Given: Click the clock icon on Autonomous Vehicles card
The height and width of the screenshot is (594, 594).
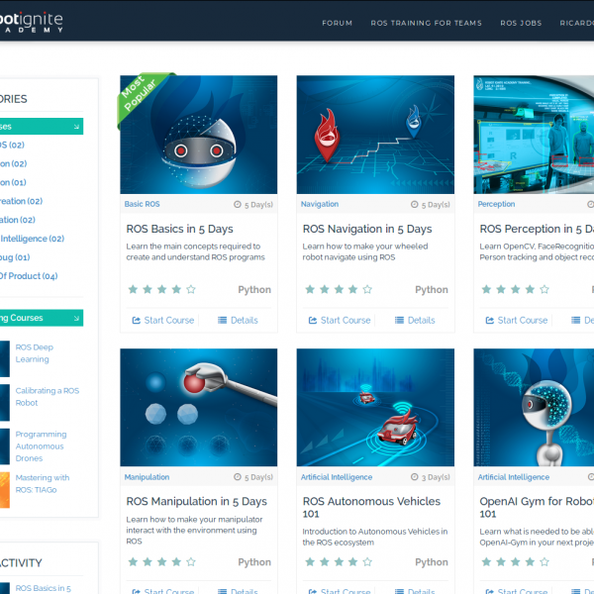Looking at the screenshot, I should coord(415,477).
